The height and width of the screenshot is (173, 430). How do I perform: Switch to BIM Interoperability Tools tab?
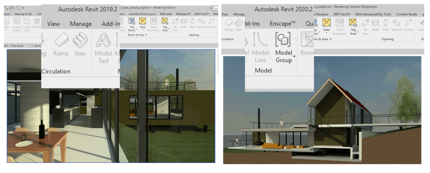point(373,14)
